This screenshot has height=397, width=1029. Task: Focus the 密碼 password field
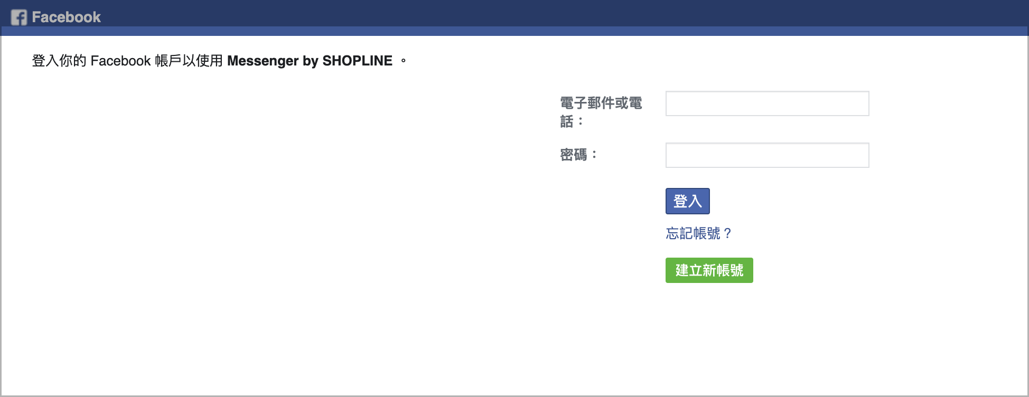pyautogui.click(x=767, y=155)
